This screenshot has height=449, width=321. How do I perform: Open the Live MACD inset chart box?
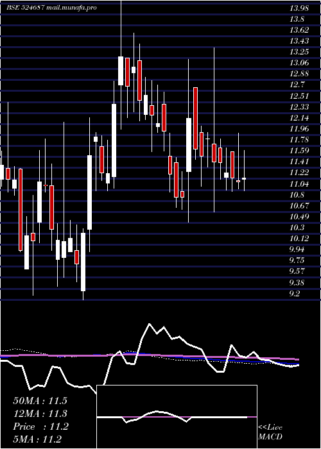177,417
